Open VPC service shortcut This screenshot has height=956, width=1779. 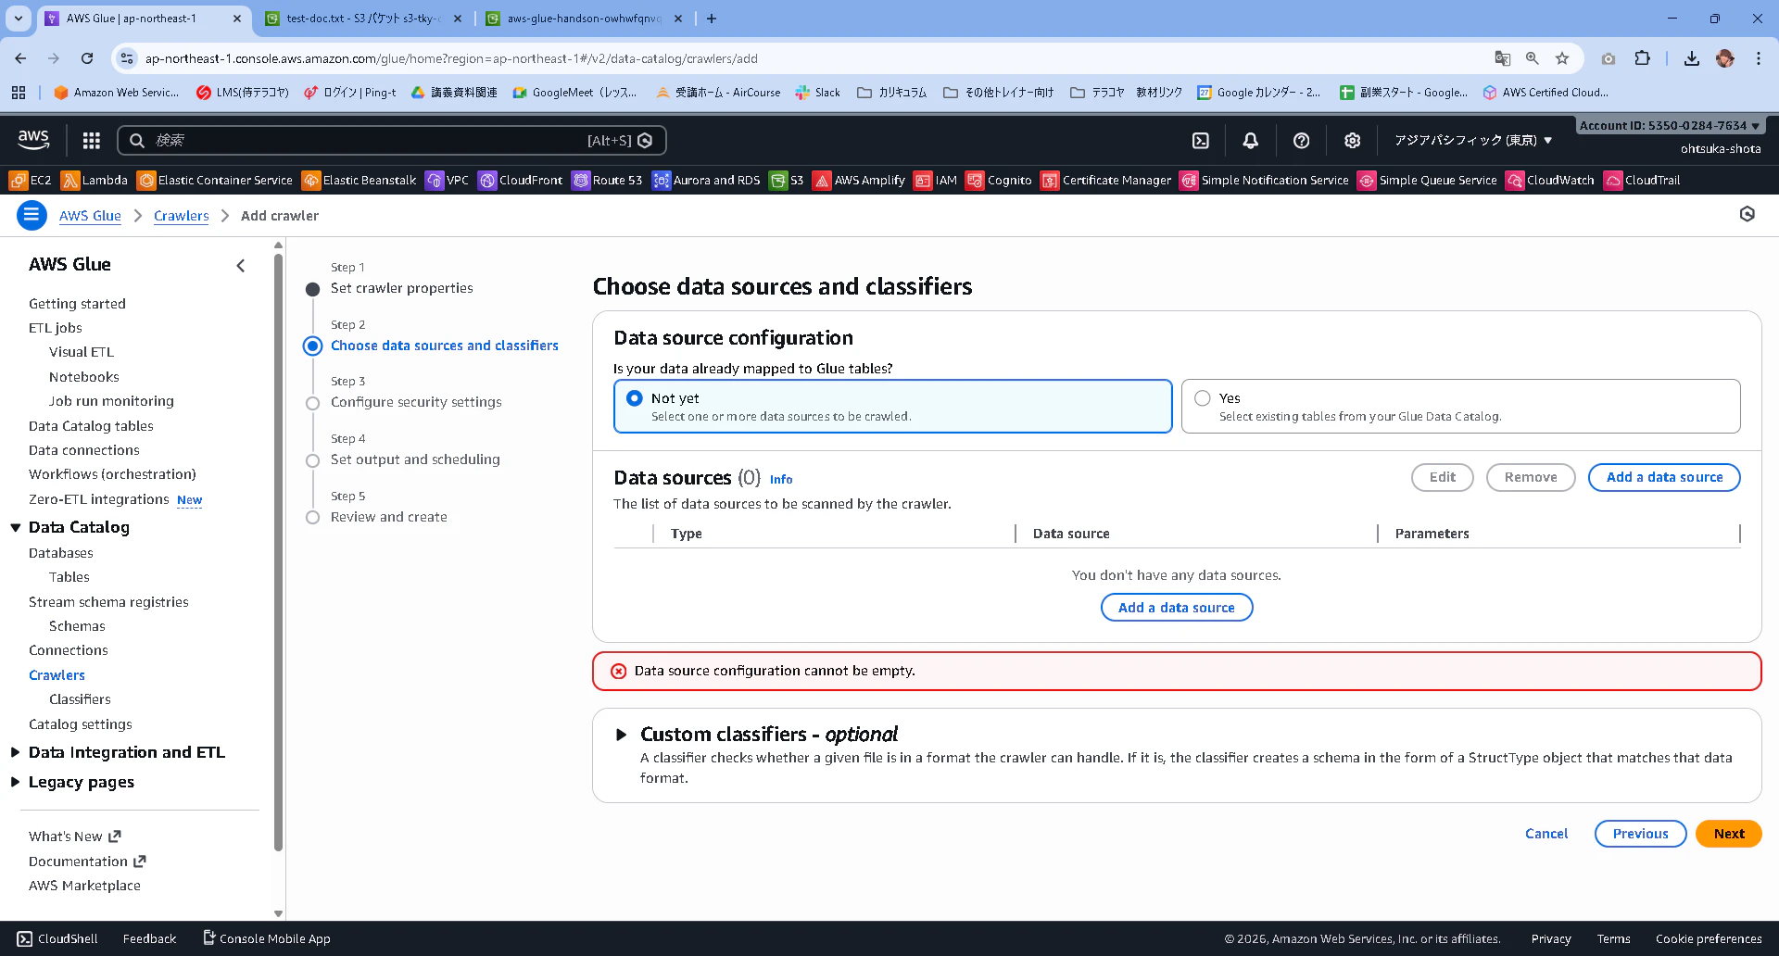[x=448, y=181]
